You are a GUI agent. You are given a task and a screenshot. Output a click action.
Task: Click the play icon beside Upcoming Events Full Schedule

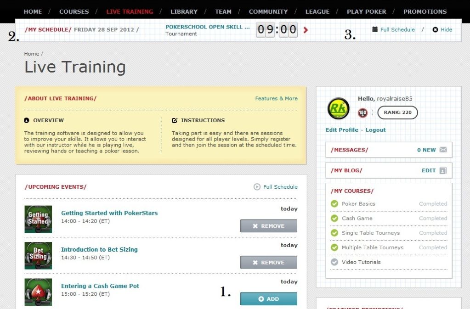point(257,187)
